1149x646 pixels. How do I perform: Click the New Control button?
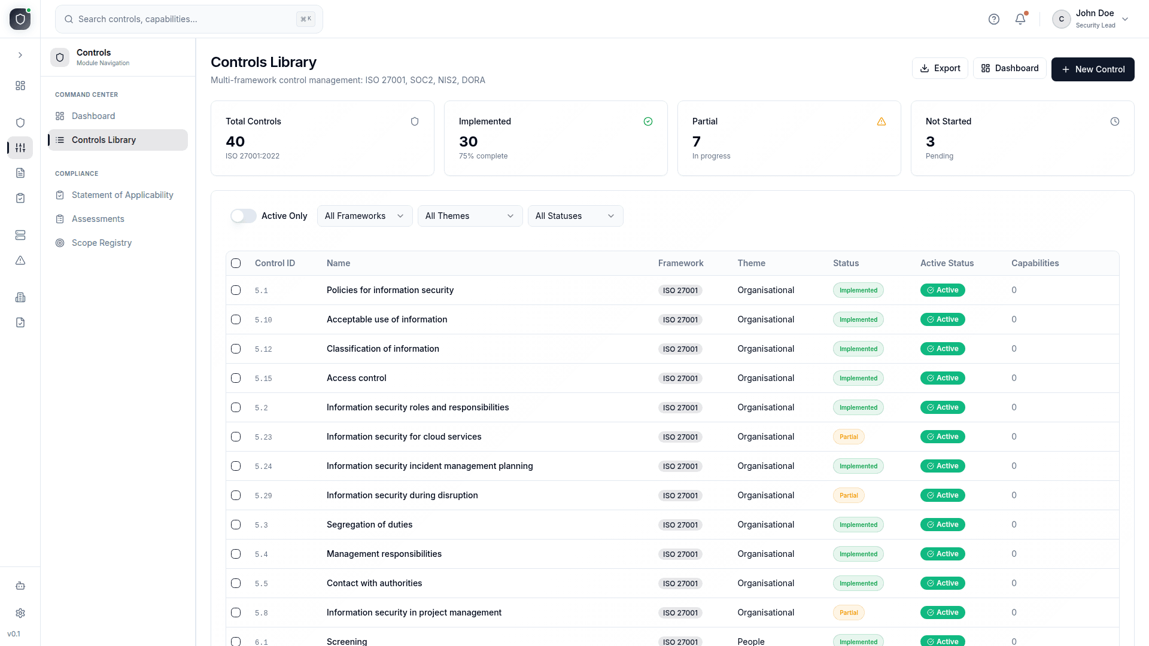tap(1093, 69)
